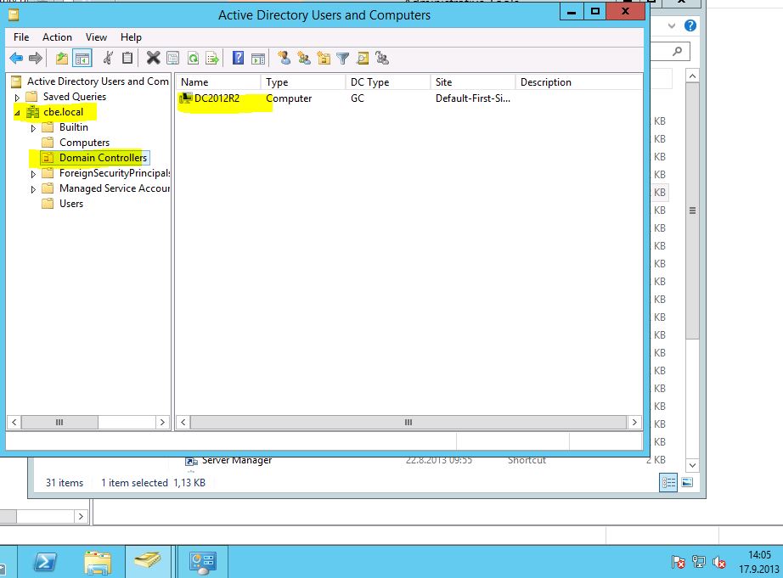
Task: Create a new group with toolbar icon
Action: [x=304, y=59]
